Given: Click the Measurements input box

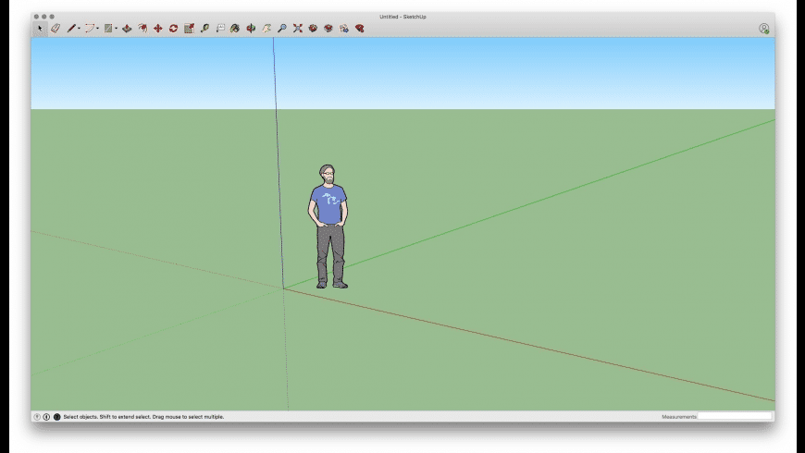Looking at the screenshot, I should point(735,417).
